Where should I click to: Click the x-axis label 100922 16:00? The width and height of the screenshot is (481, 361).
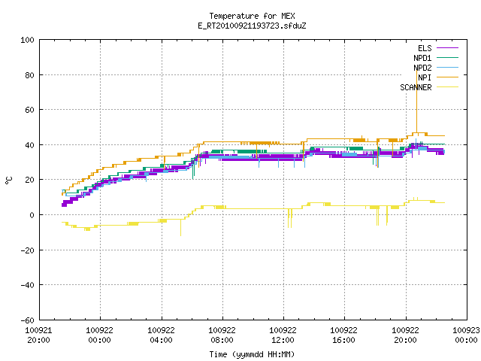point(344,335)
